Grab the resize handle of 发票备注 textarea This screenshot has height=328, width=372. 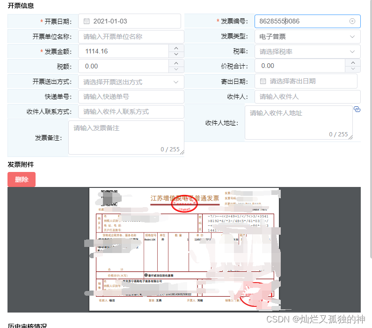[x=182, y=152]
